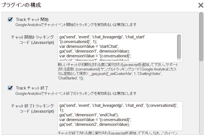
Task: Place cursor on the 'chat_start' ga send line
Action: click(102, 39)
